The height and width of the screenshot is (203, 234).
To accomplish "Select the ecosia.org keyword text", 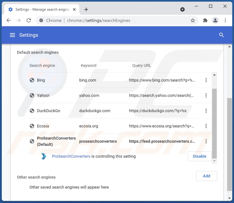I will point(89,126).
